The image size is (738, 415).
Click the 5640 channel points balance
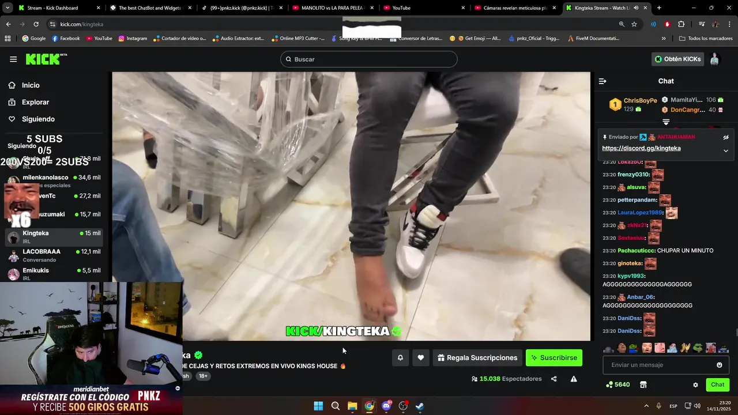617,384
